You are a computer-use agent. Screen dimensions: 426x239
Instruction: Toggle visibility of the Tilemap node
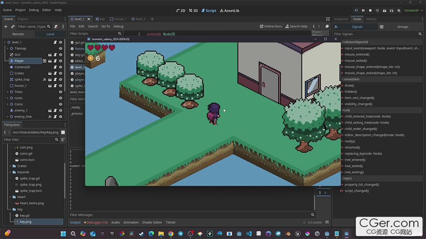(61, 48)
